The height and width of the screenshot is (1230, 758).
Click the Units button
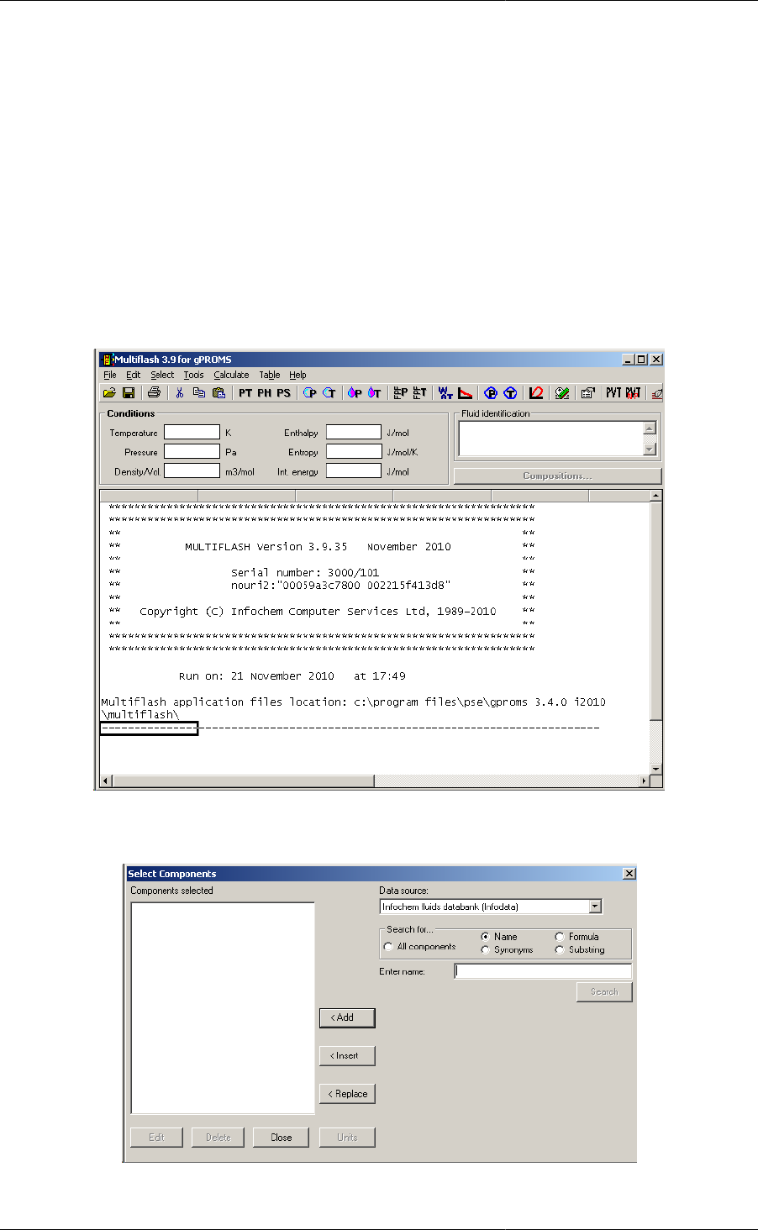(347, 1138)
